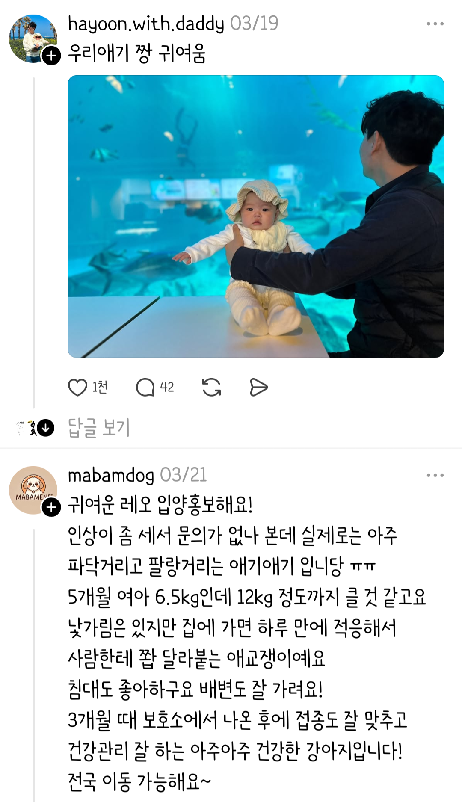Image resolution: width=462 pixels, height=802 pixels.
Task: View the aquarium baby photo fullscreen
Action: (256, 216)
